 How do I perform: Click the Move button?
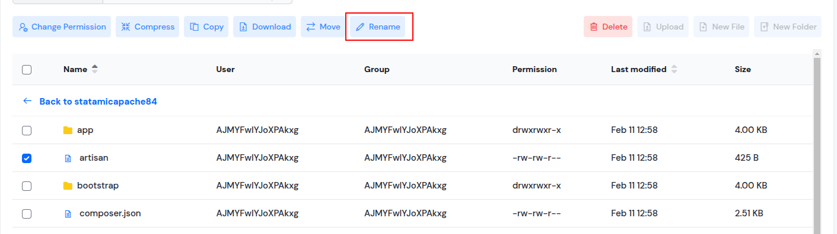323,27
